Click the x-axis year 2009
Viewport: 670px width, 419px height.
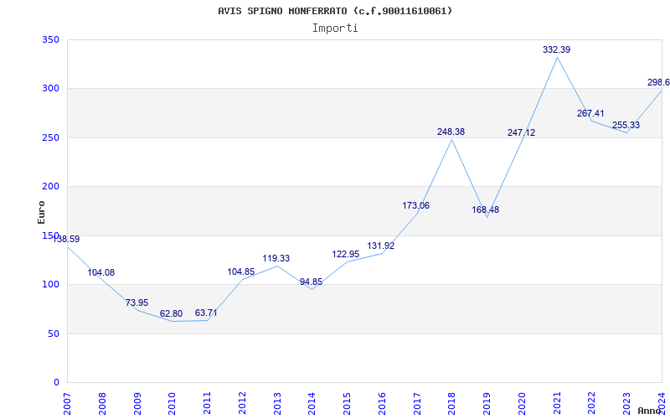137,404
